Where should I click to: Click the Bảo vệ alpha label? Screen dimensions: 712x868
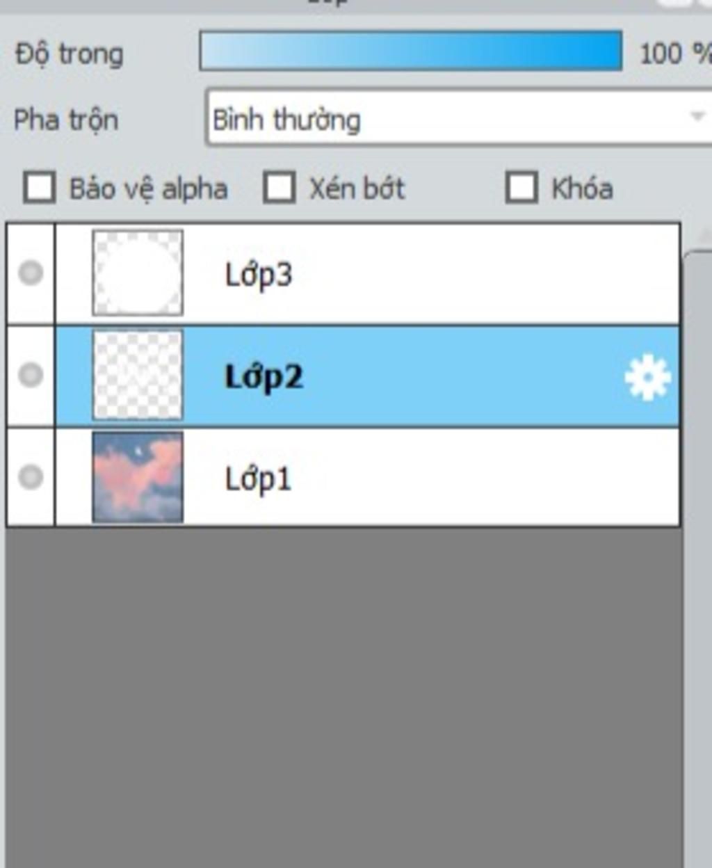click(148, 189)
